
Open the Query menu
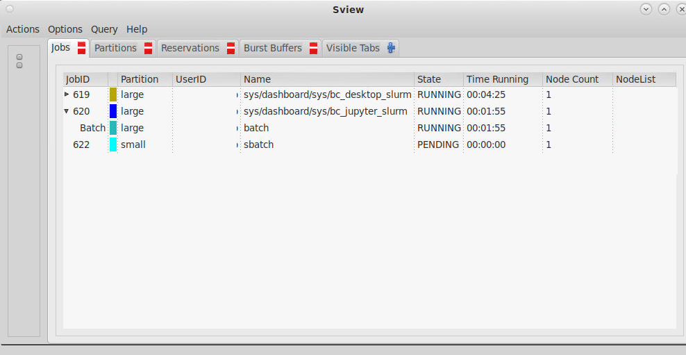click(104, 29)
